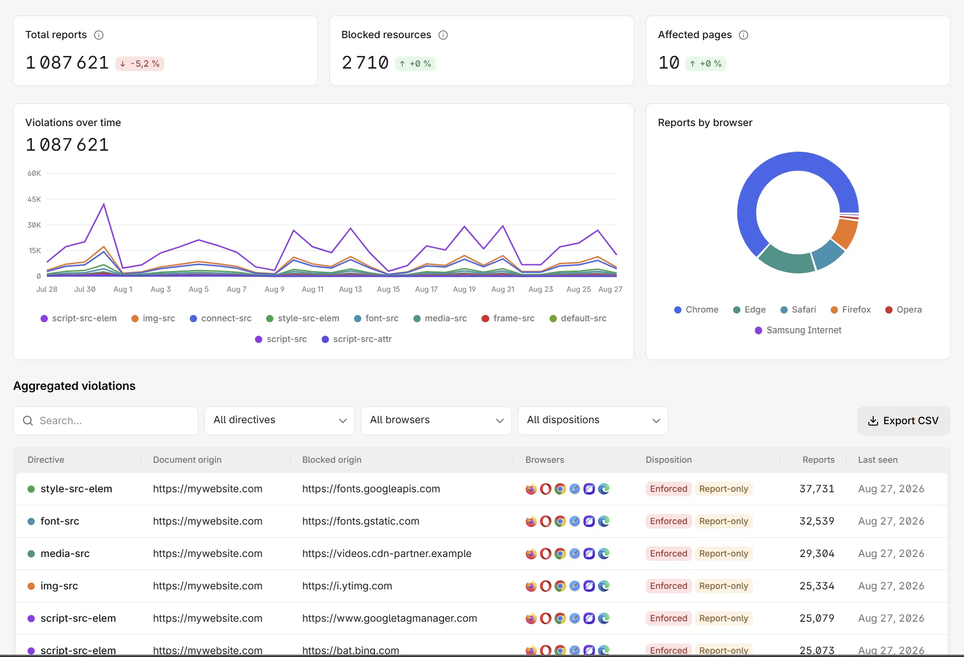
Task: Click the Firefox icon in style-src-elem row
Action: [531, 489]
